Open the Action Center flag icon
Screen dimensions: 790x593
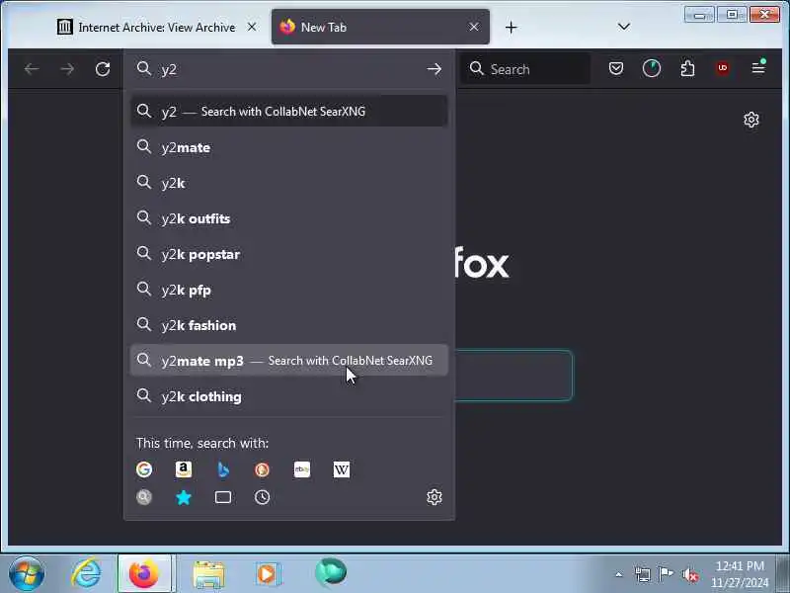tap(666, 574)
